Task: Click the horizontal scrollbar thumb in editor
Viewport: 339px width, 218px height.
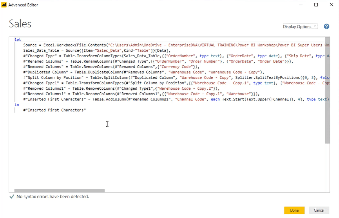Action: coord(60,190)
